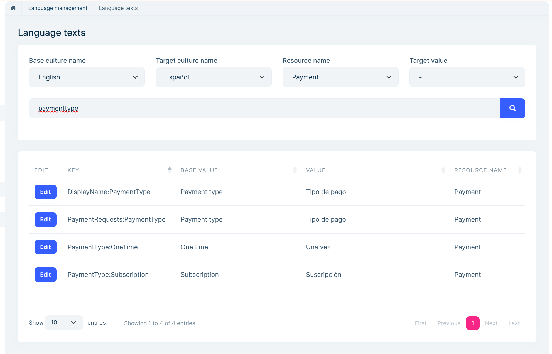Expand the Resource name dropdown

340,77
